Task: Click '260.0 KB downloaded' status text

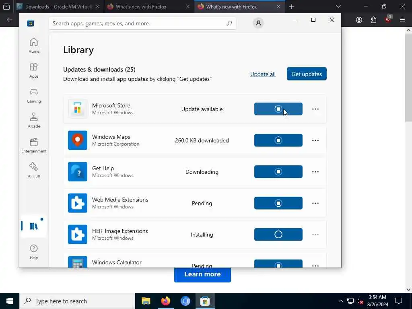Action: (x=202, y=140)
